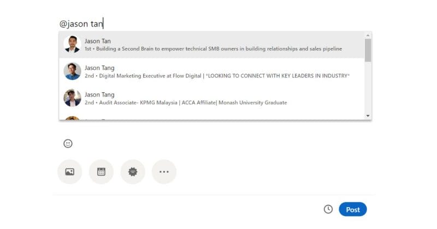This screenshot has width=437, height=229.
Task: Open the emoji picker smiley icon
Action: pos(68,143)
